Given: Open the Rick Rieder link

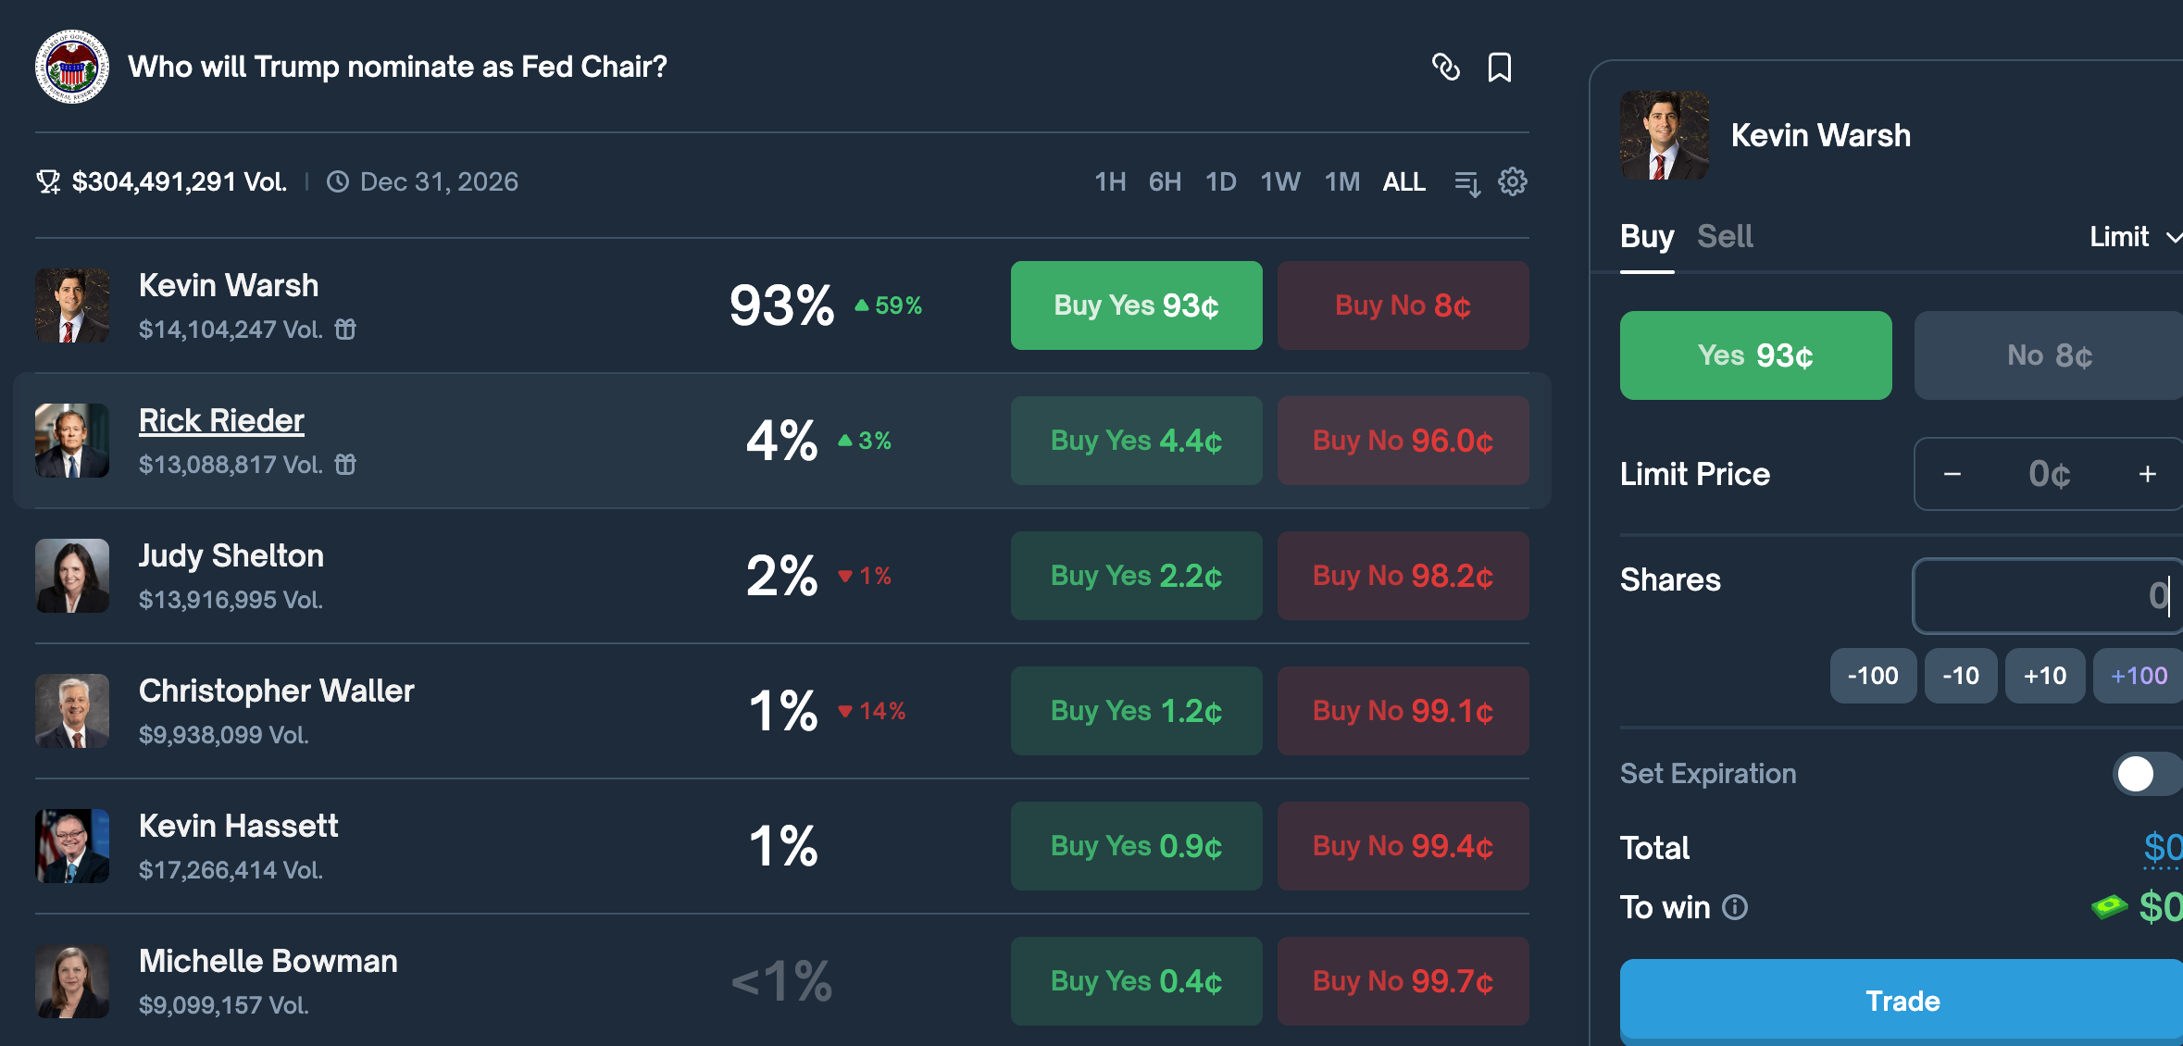Looking at the screenshot, I should [x=221, y=421].
